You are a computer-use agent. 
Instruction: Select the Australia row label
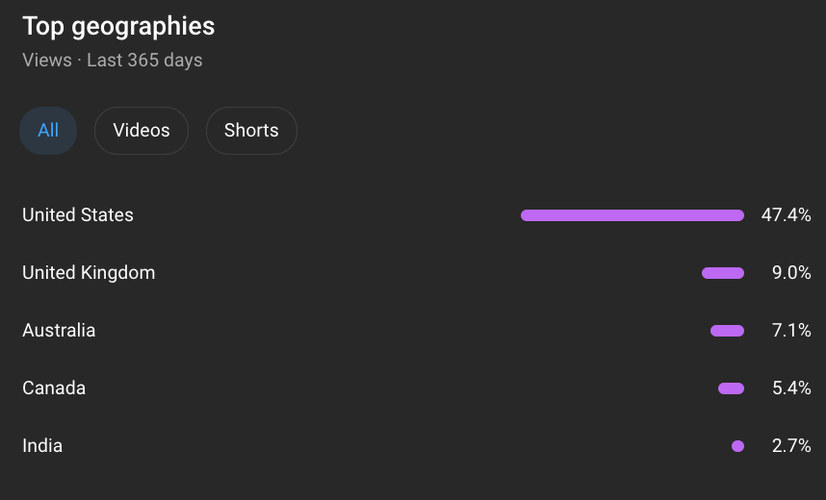point(59,331)
